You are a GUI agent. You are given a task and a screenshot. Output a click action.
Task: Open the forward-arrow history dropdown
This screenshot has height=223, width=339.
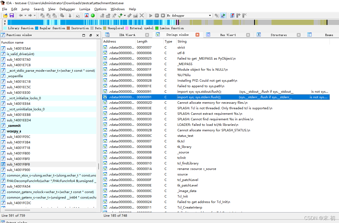[35, 15]
